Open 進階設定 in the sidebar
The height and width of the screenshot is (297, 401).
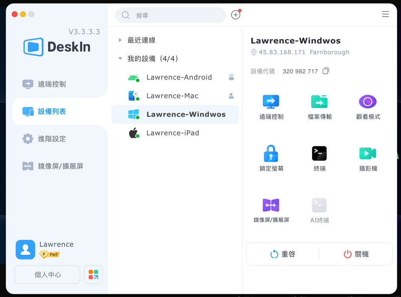pyautogui.click(x=52, y=139)
